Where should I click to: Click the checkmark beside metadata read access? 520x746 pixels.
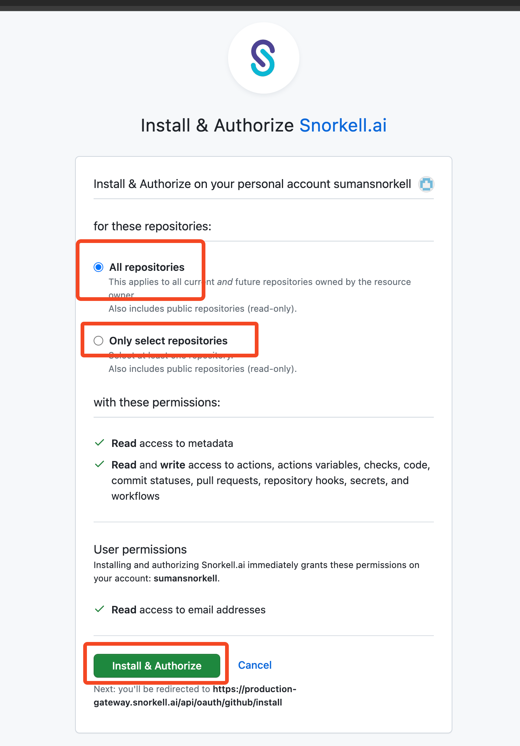point(100,443)
